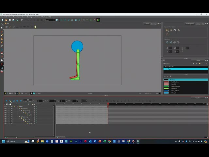
Task: Open the Scene menu
Action: tap(24, 17)
